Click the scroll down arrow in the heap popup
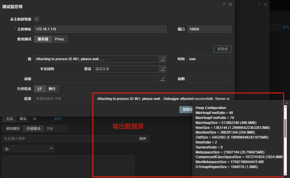290x178 pixels. 286,174
